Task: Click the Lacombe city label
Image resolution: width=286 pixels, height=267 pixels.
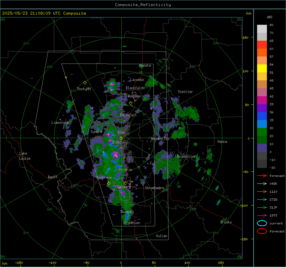Action: click(137, 80)
